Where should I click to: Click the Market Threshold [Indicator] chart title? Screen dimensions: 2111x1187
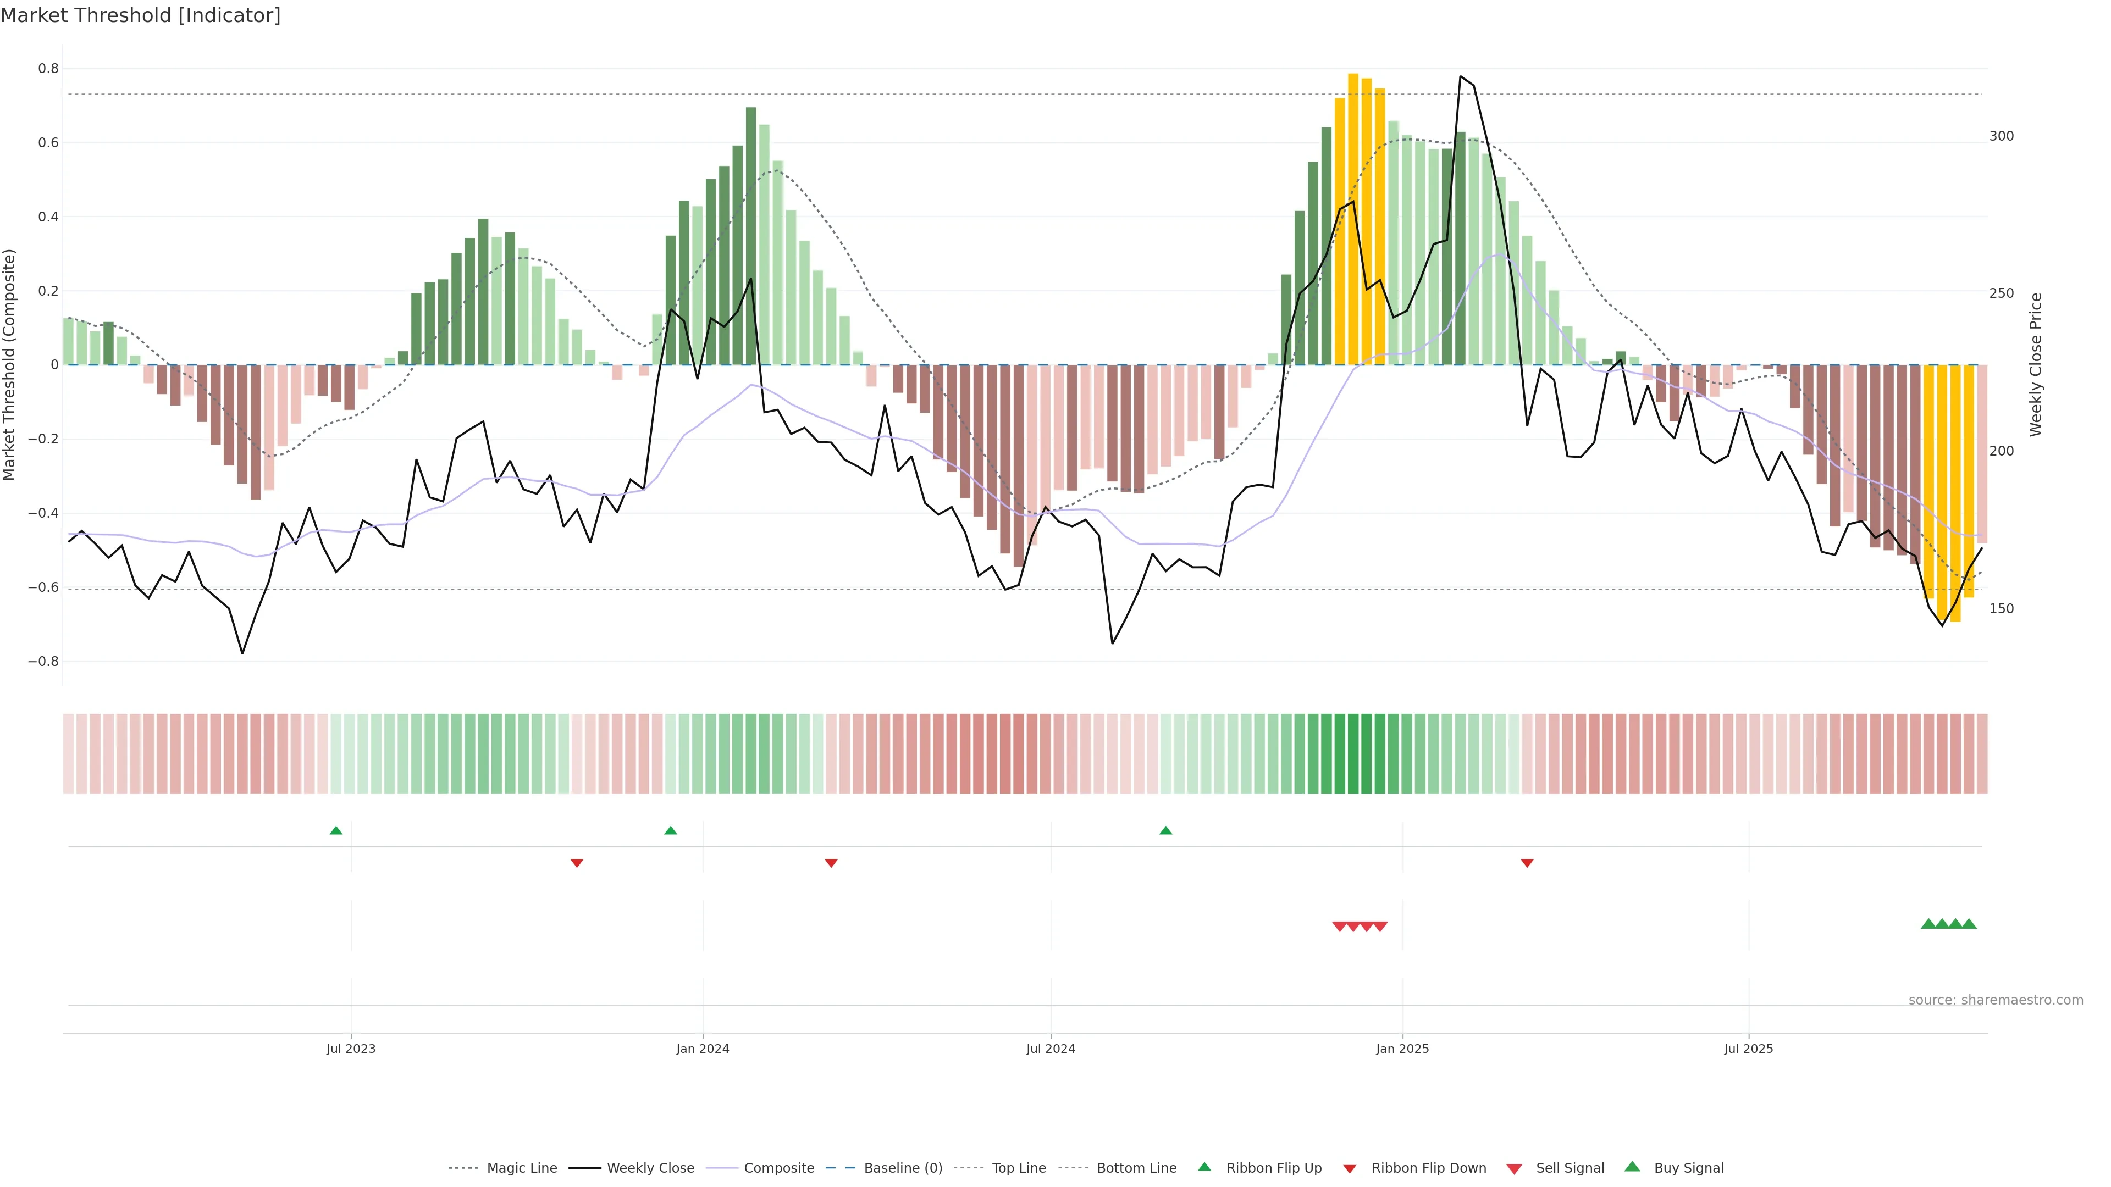[x=140, y=15]
